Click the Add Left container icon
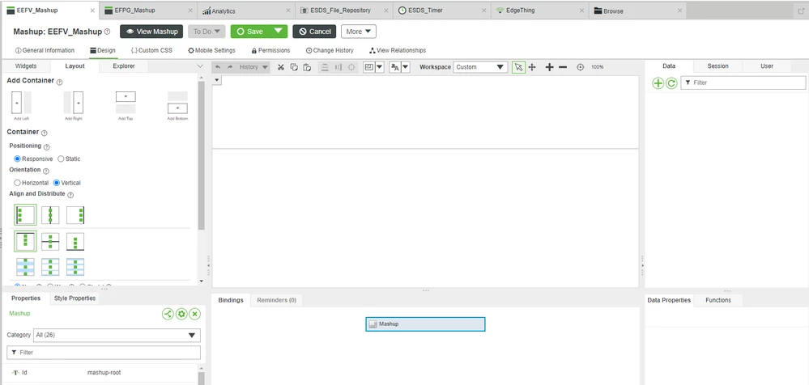 (21, 103)
